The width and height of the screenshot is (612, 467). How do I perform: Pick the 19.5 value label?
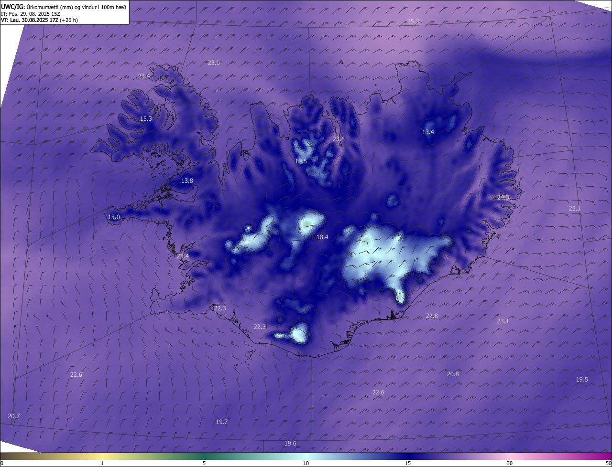point(582,379)
